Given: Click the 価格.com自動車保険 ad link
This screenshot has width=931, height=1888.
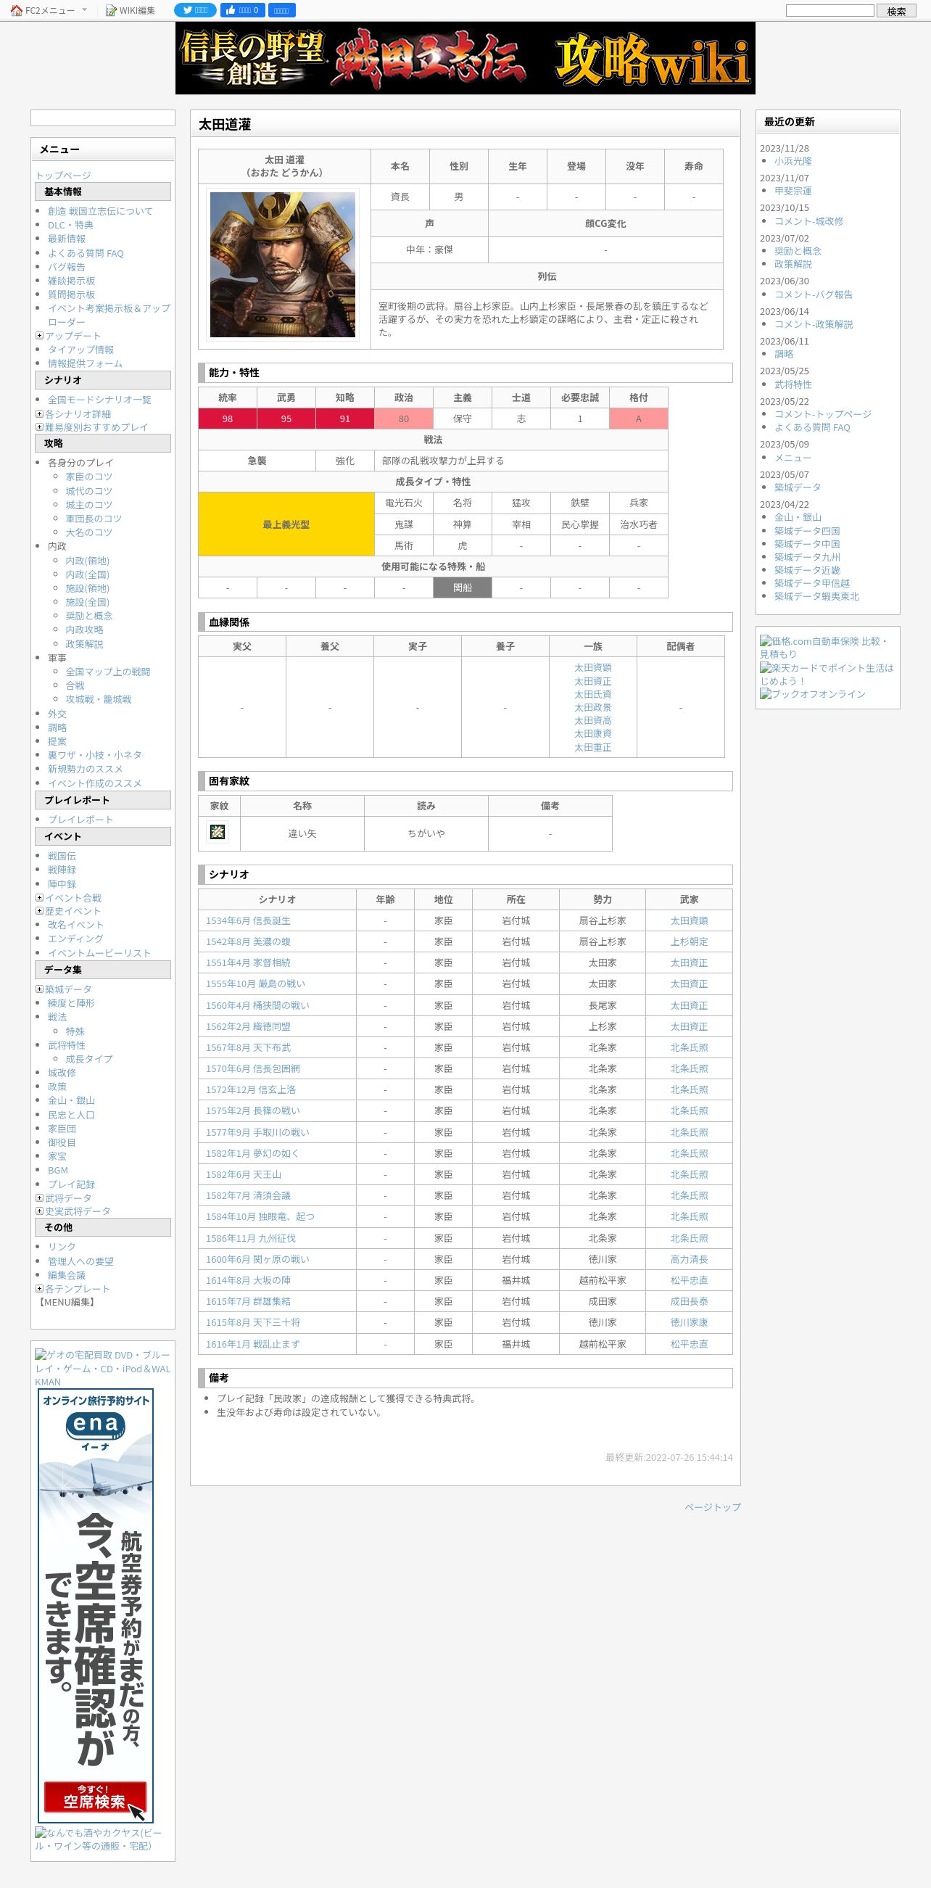Looking at the screenshot, I should click(x=824, y=647).
